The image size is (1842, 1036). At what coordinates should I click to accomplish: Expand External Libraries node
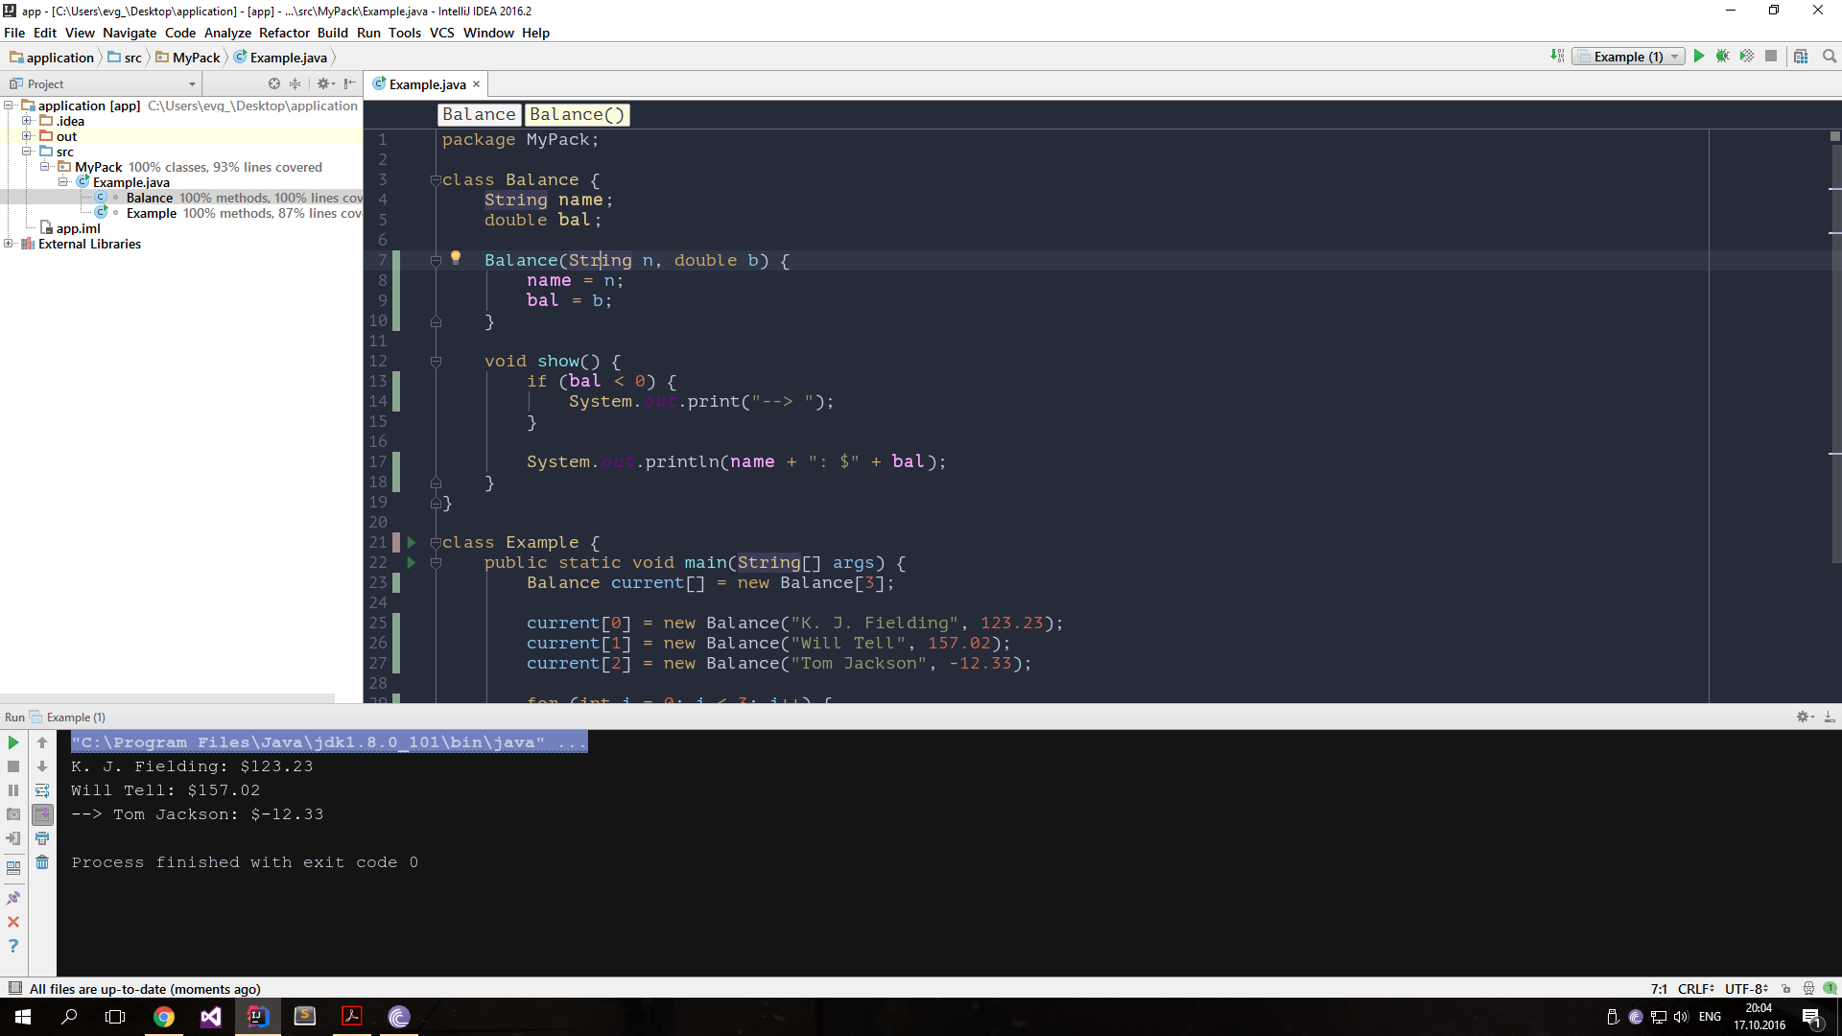(9, 244)
